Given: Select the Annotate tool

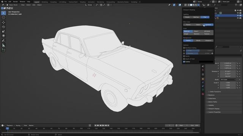Looking at the screenshot, I should [x=3, y=41].
